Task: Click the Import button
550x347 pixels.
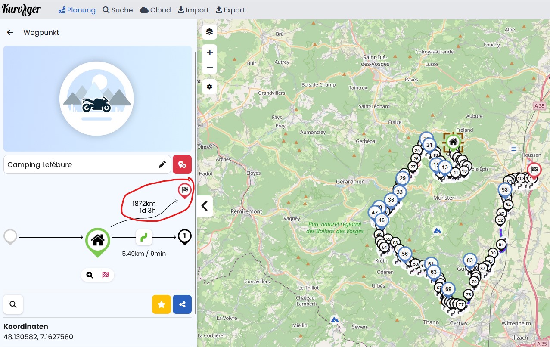Action: point(193,10)
